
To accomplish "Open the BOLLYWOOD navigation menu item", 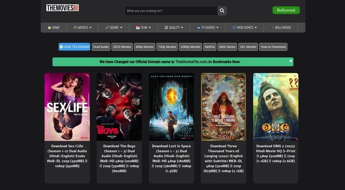I will pyautogui.click(x=281, y=28).
